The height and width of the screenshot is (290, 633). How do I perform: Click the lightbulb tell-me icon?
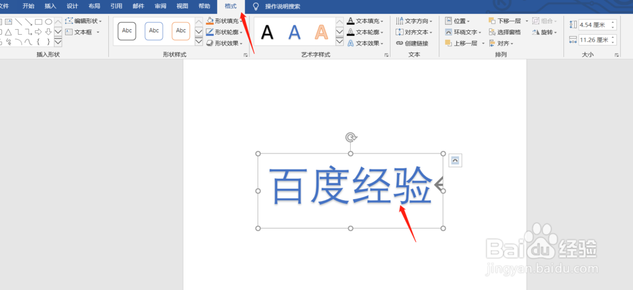256,6
